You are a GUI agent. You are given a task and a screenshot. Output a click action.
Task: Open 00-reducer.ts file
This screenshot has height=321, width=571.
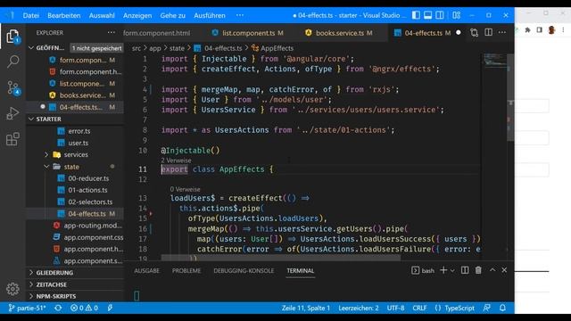point(88,178)
